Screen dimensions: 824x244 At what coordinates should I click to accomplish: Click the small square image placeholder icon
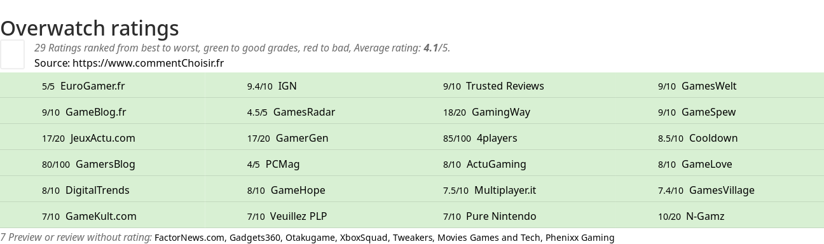(12, 54)
